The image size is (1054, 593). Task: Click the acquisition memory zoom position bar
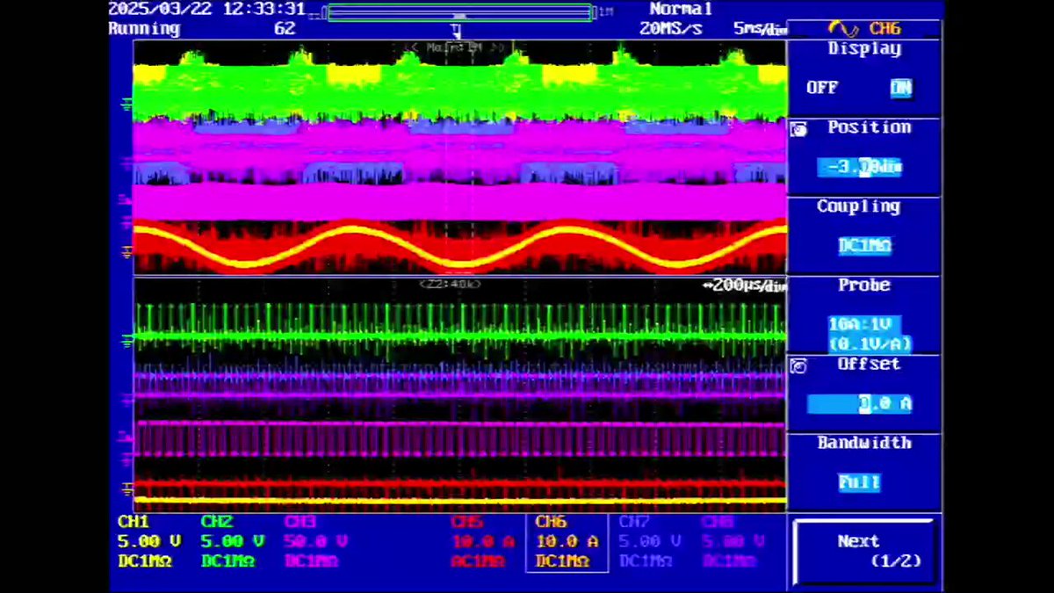(459, 12)
